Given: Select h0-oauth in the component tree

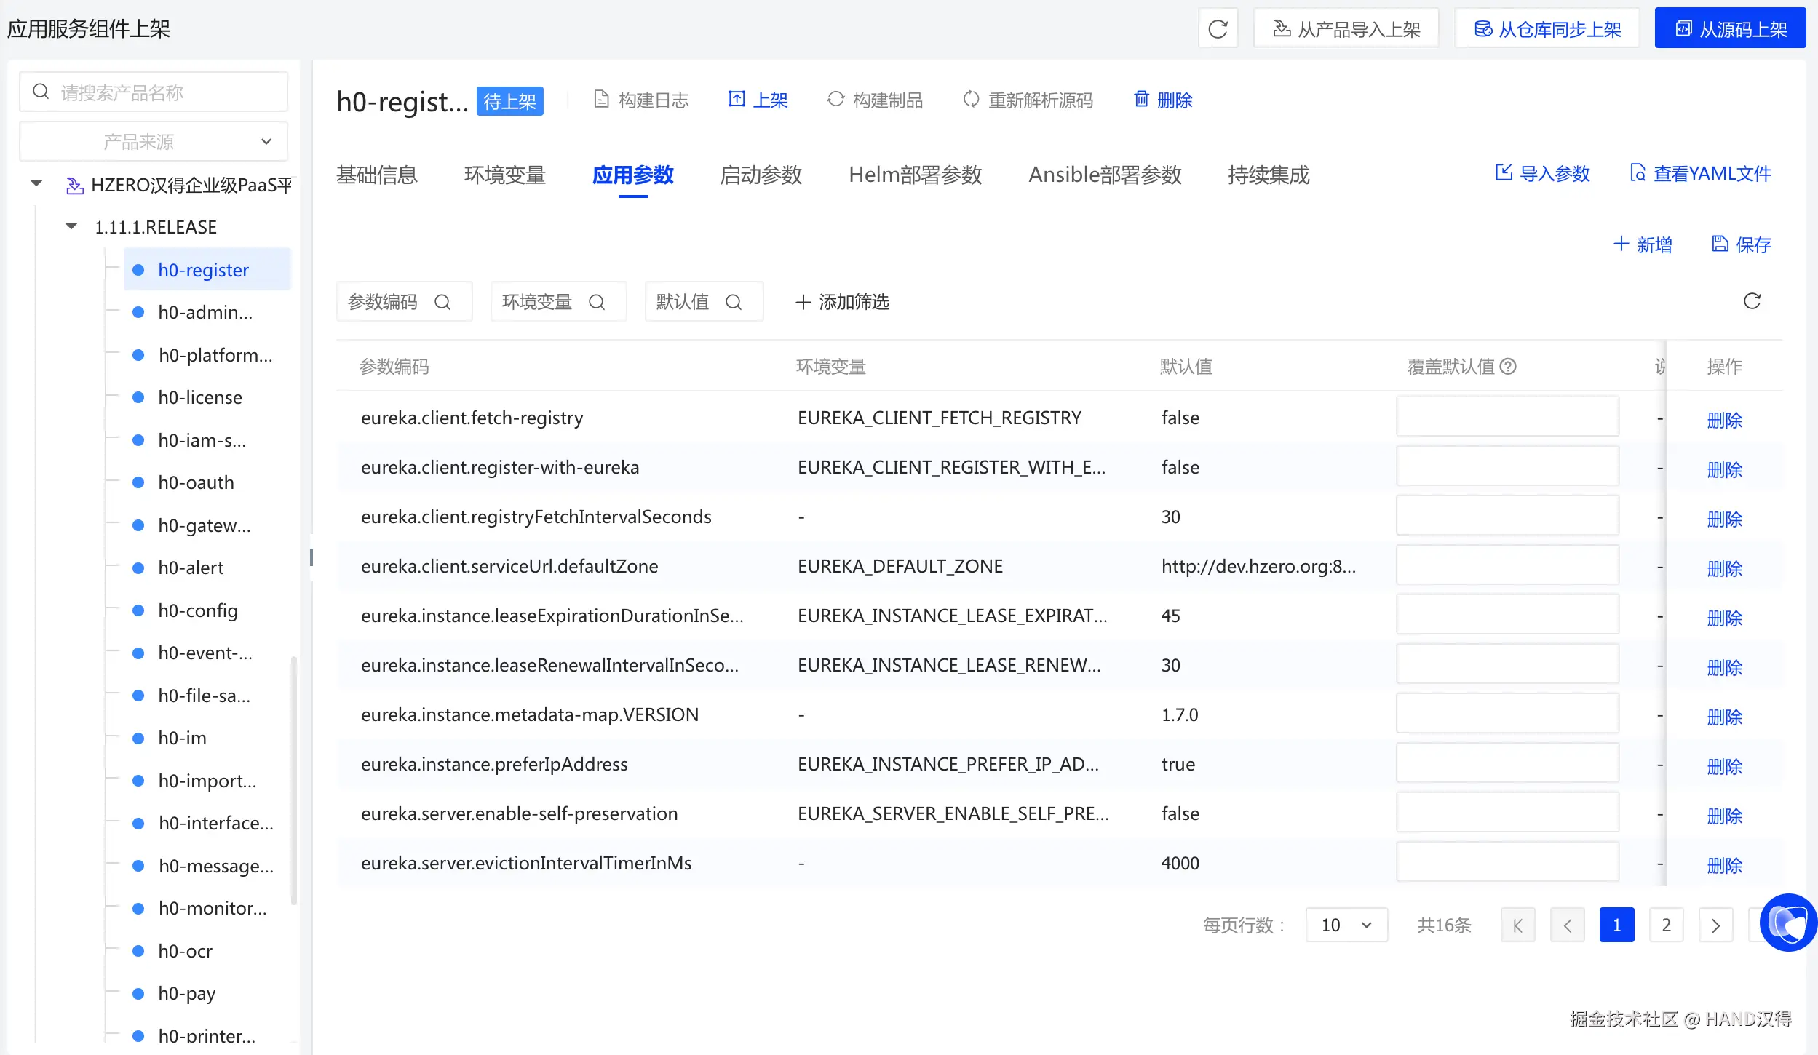Looking at the screenshot, I should tap(196, 482).
